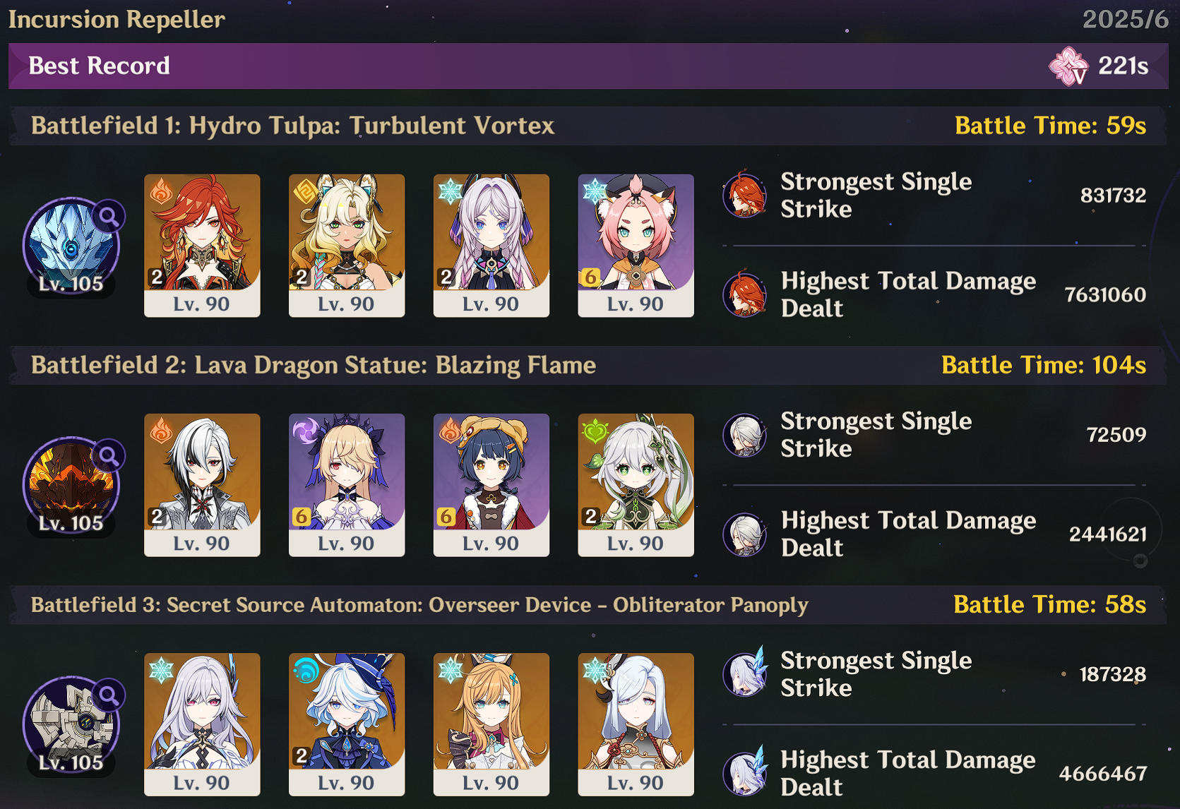Select the pink-haired cat-eared Cryo character card
The image size is (1180, 809).
tap(636, 246)
